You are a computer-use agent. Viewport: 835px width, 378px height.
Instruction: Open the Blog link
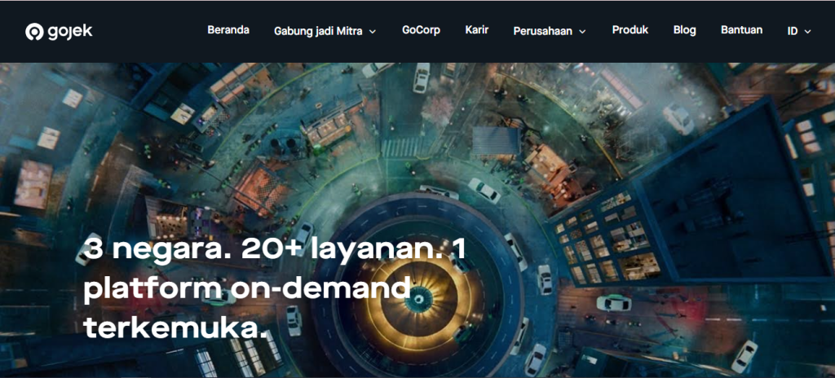(684, 30)
